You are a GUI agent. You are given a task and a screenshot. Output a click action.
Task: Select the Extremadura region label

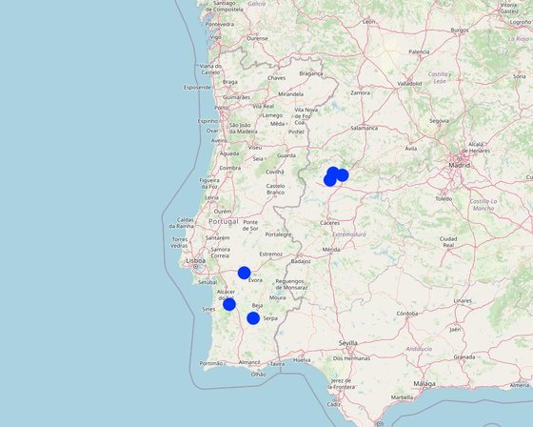tap(349, 234)
